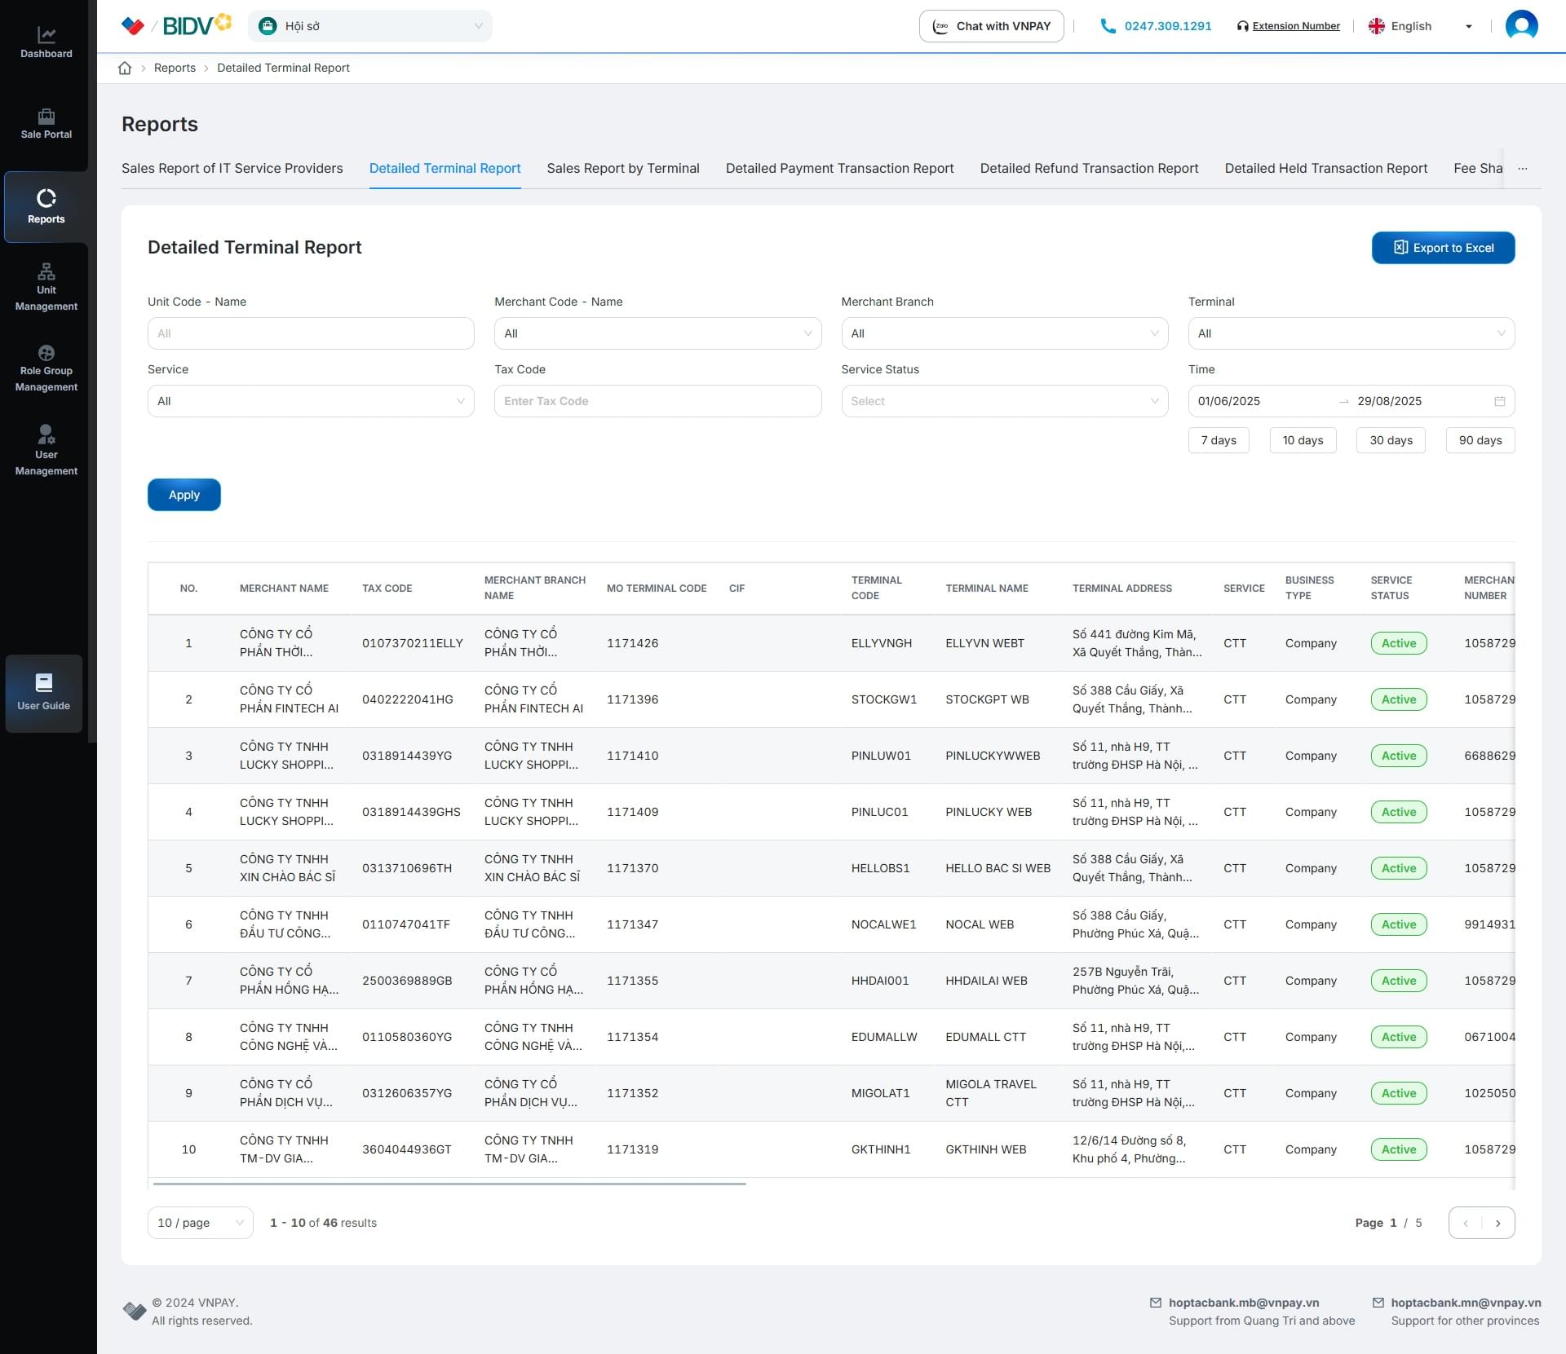
Task: Open Detailed Refund Transaction Report tab
Action: pyautogui.click(x=1088, y=168)
